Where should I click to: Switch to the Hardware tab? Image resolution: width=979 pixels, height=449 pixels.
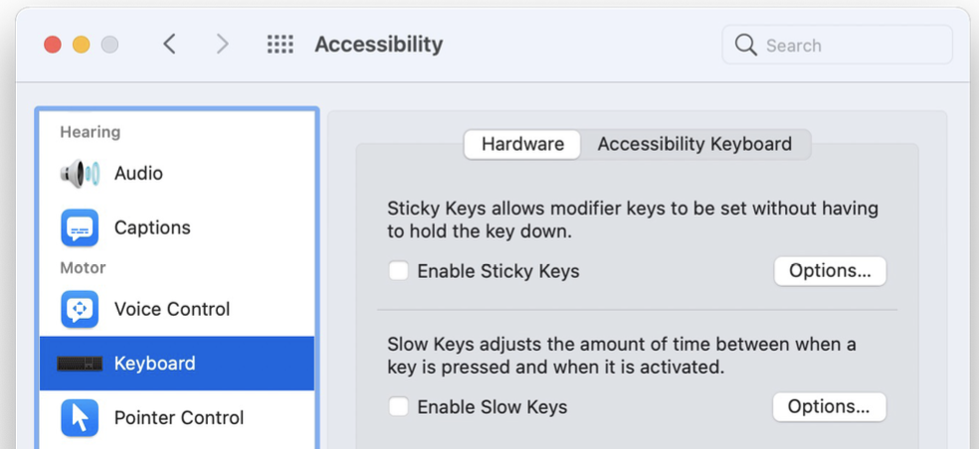click(x=522, y=144)
